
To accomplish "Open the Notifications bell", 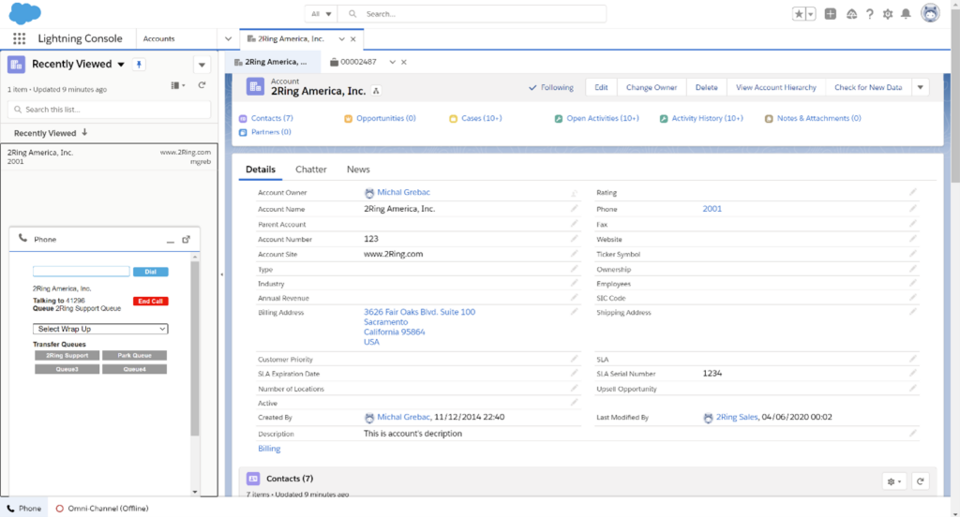I will click(907, 14).
